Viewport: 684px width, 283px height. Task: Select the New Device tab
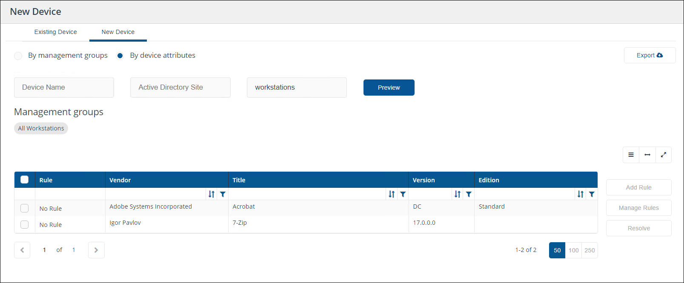click(118, 32)
